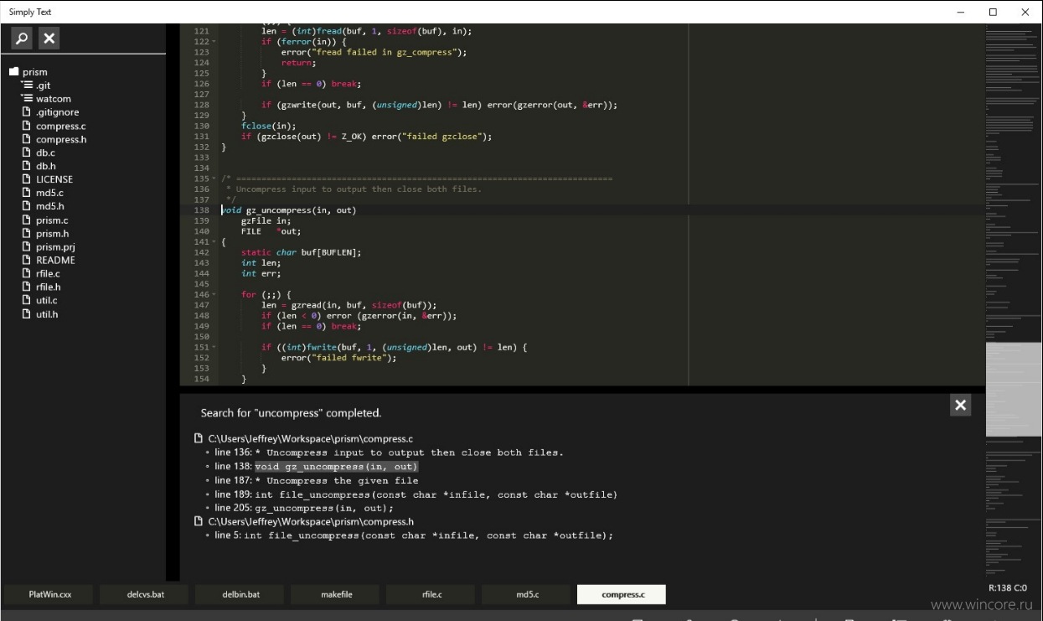This screenshot has width=1043, height=621.
Task: Click the R:138 C:0 cursor position indicator
Action: point(1008,588)
